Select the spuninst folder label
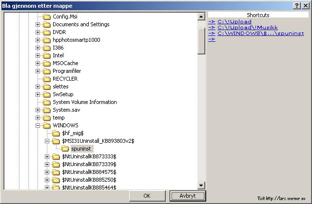The width and height of the screenshot is (312, 204). point(81,149)
